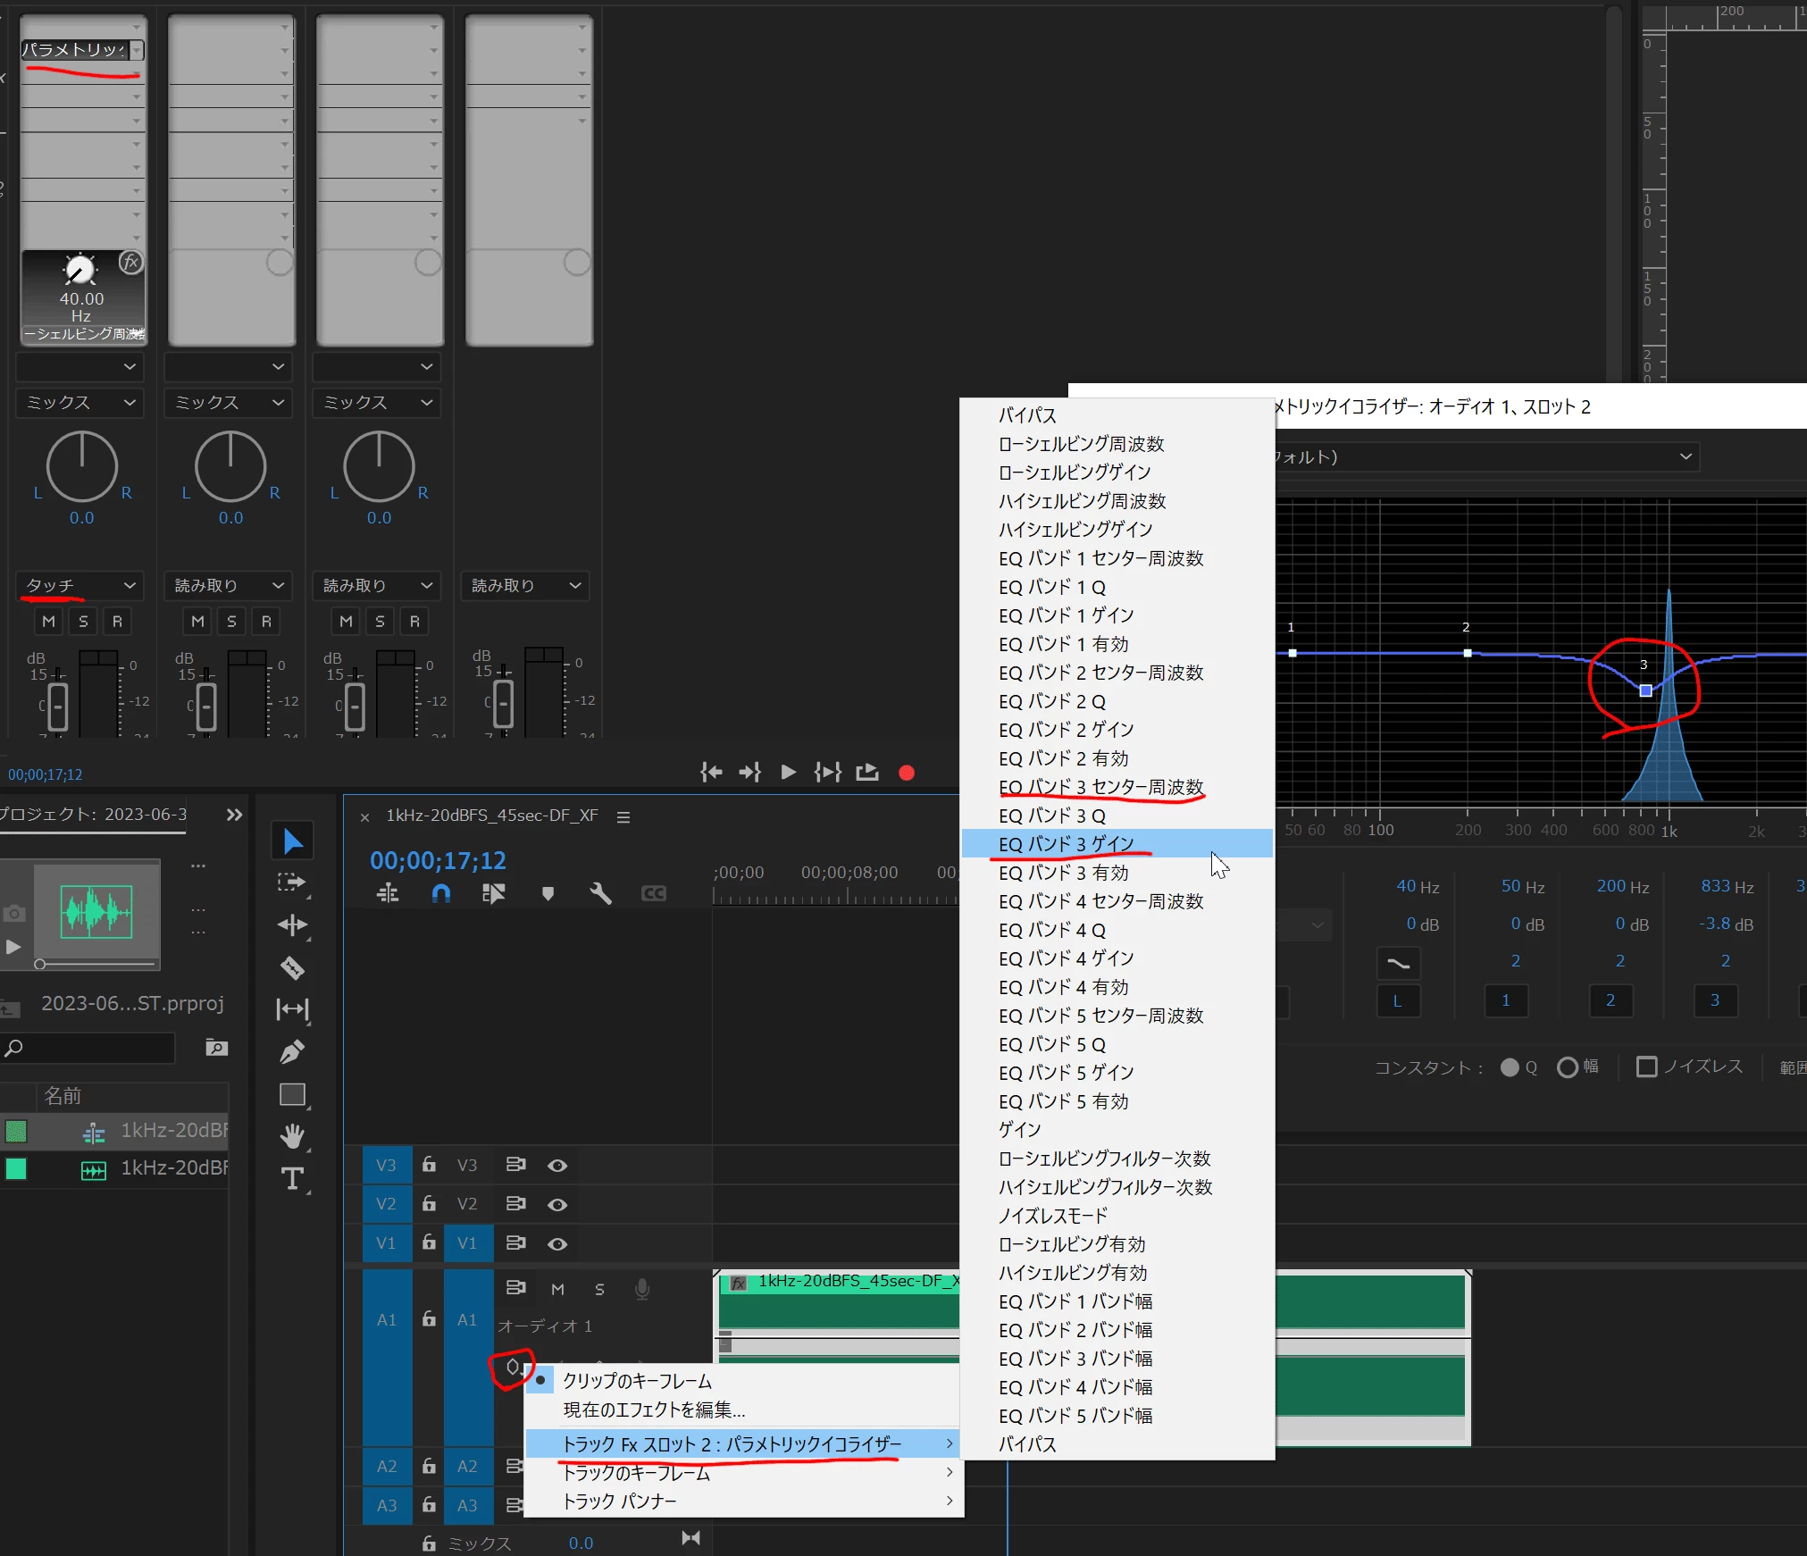The width and height of the screenshot is (1807, 1556).
Task: Open the wrench timeline display settings
Action: tap(600, 893)
